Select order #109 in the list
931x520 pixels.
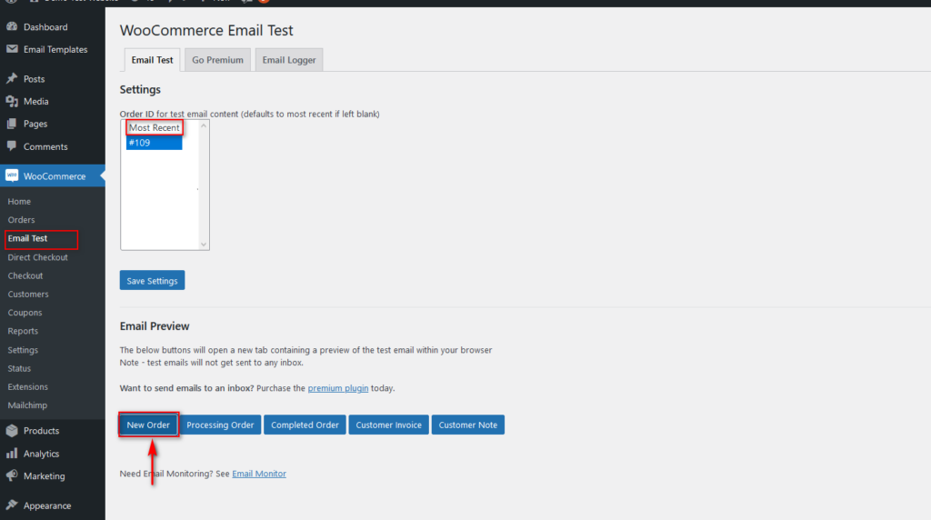click(155, 143)
